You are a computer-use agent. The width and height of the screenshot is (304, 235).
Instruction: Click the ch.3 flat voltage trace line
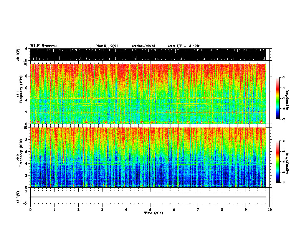[148, 197]
